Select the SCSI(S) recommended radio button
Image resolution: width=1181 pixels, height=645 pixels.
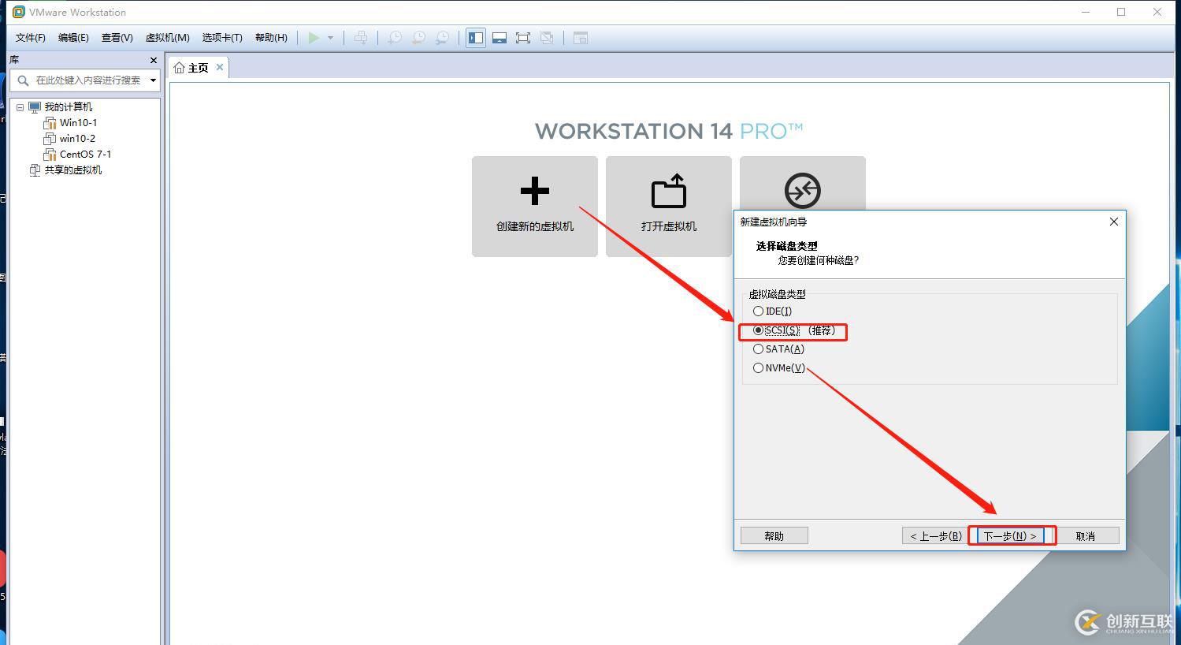tap(758, 330)
